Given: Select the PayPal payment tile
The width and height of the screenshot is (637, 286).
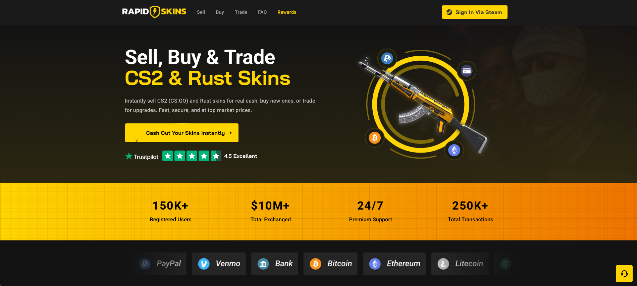Looking at the screenshot, I should [x=160, y=264].
